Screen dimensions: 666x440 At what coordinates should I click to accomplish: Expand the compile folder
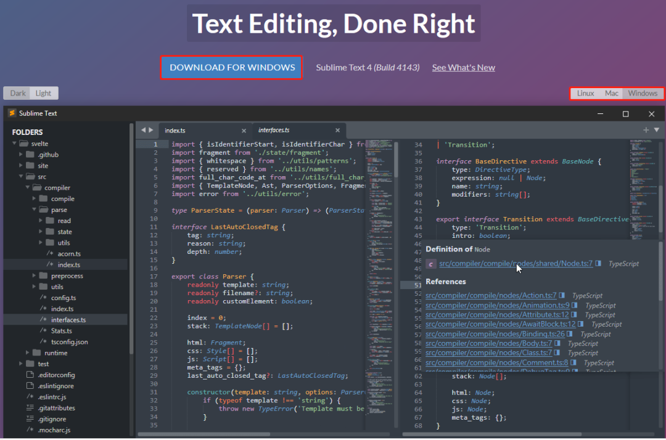(x=35, y=198)
